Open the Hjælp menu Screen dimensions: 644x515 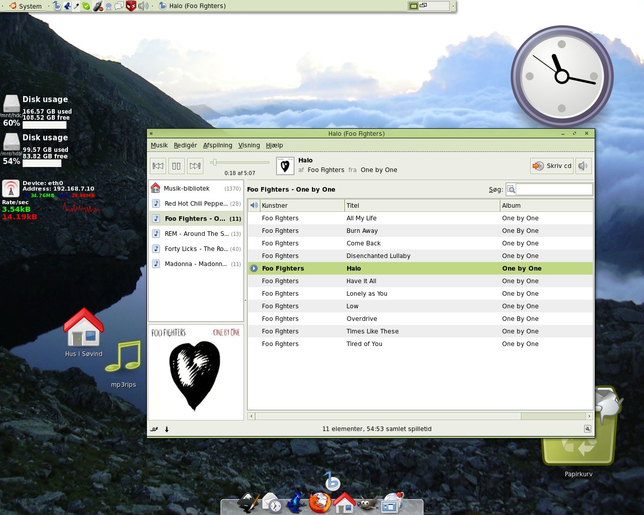click(274, 145)
